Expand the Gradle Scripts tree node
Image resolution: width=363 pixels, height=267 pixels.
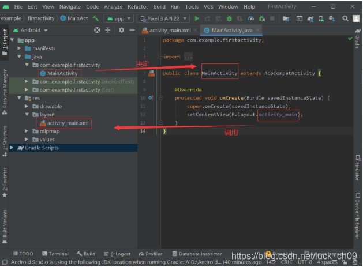click(x=12, y=148)
